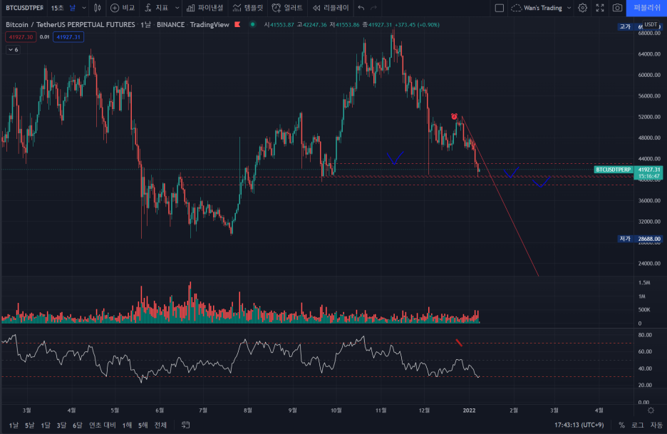The width and height of the screenshot is (667, 434).
Task: Click the 고가 high price label
Action: click(x=625, y=26)
